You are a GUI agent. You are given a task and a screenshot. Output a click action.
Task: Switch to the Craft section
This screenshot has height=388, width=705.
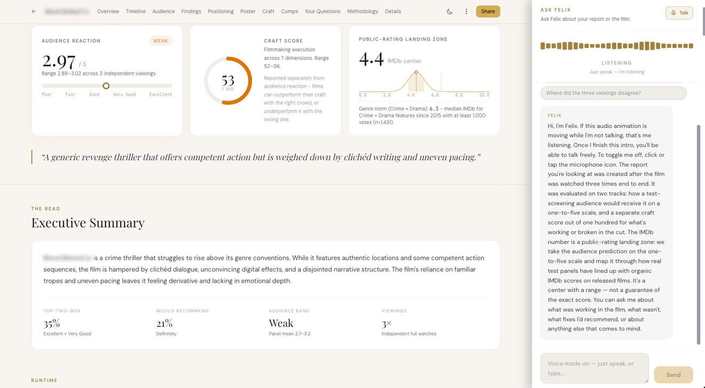click(x=268, y=11)
